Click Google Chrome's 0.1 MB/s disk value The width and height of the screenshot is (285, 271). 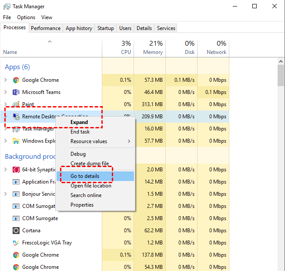click(184, 80)
